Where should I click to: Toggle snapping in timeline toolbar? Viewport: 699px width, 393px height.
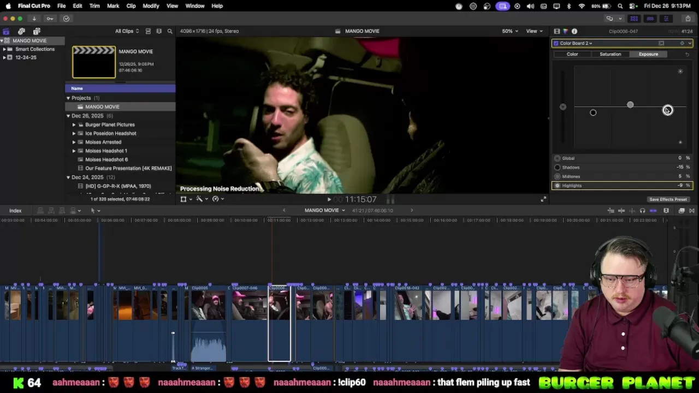tap(653, 211)
